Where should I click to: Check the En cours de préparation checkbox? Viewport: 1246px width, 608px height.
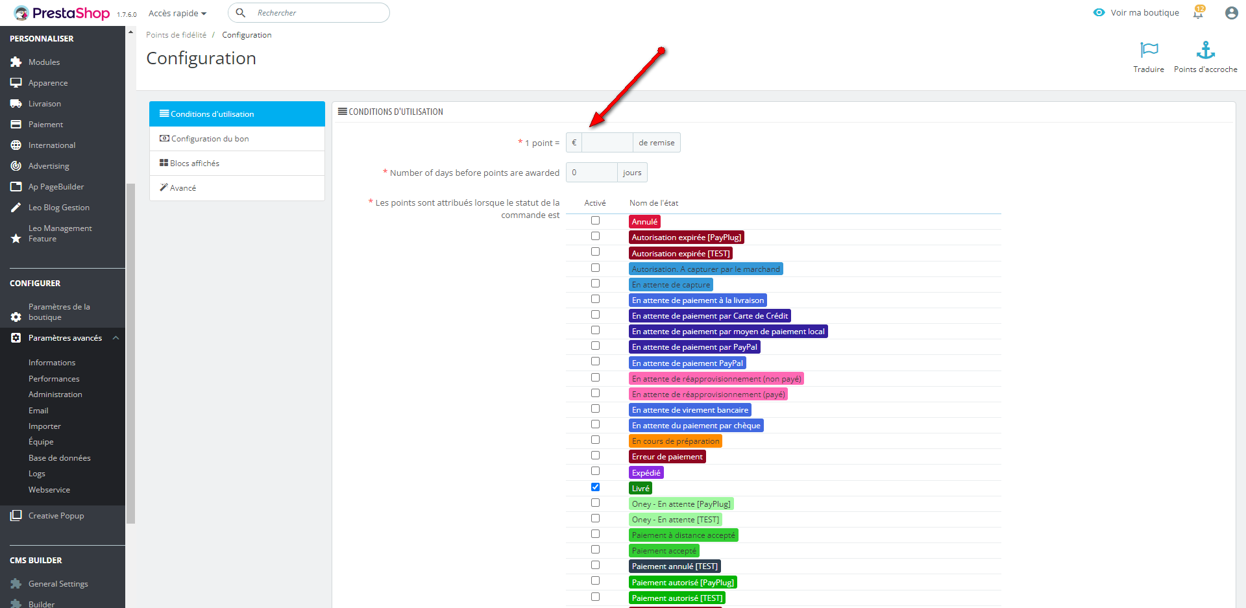595,440
